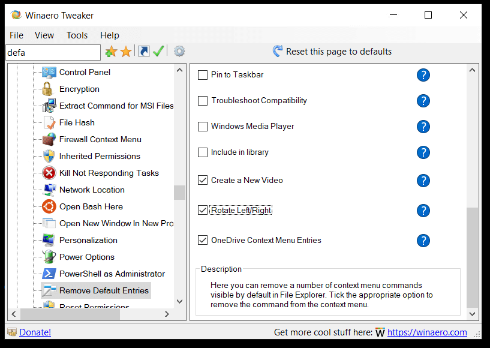490x348 pixels.
Task: Click the create shortcut arrow icon
Action: click(x=144, y=52)
